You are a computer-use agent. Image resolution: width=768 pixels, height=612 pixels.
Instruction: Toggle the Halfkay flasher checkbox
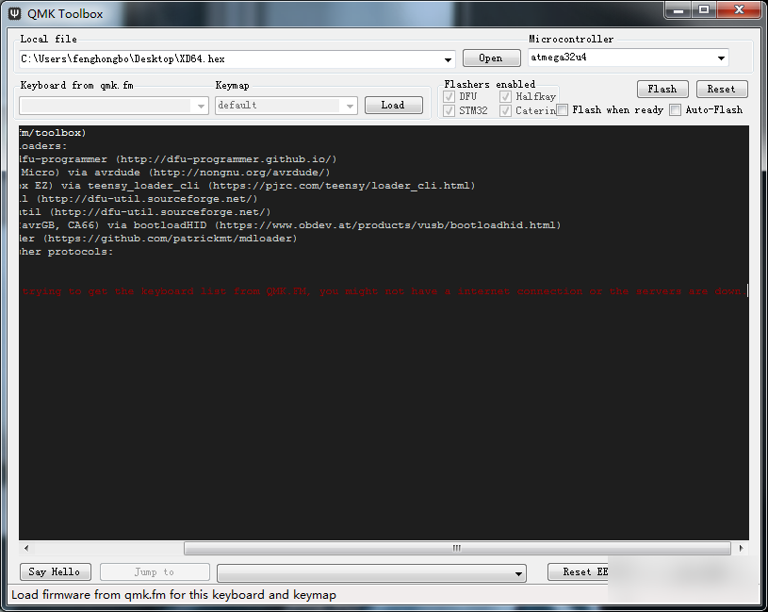[505, 96]
